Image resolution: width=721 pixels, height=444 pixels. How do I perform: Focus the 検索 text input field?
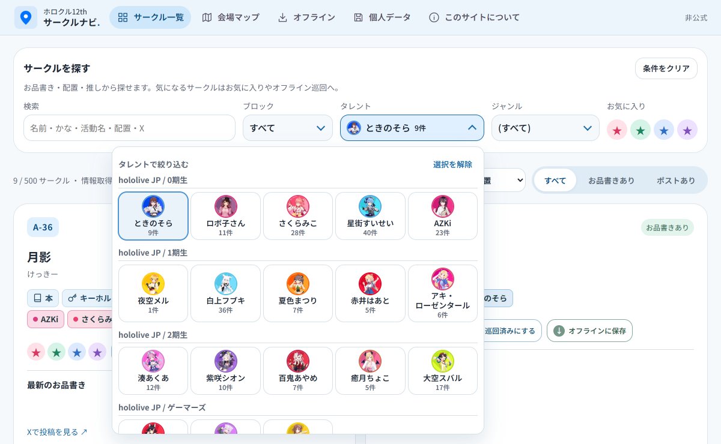click(129, 128)
